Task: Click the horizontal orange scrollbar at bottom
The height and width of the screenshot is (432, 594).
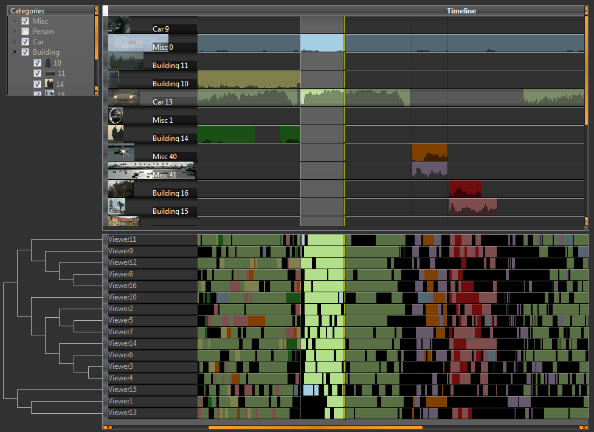Action: pos(315,427)
